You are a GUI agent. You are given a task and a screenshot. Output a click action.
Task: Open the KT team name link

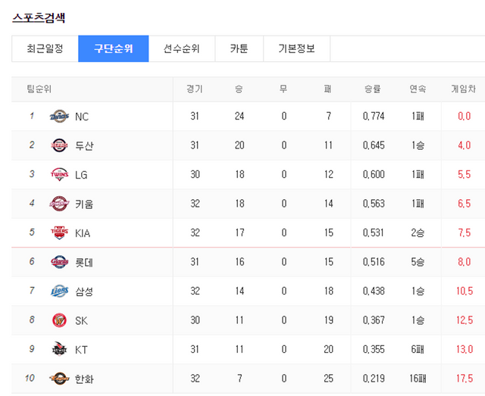(x=81, y=350)
